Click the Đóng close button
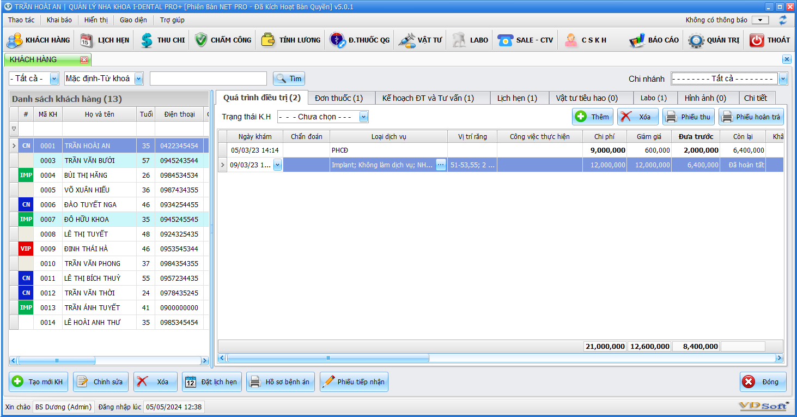Screen dimensions: 797x417 click(763, 382)
